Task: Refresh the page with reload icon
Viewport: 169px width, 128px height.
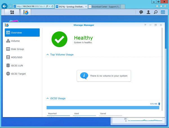Action: tap(52, 6)
